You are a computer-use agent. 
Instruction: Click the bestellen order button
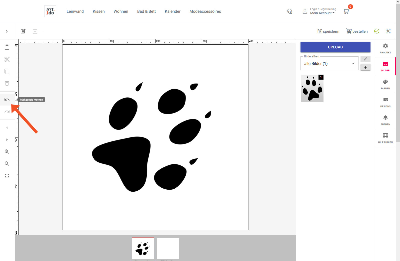357,31
